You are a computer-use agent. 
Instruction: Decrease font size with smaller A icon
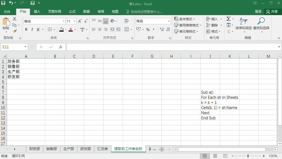(x=86, y=21)
